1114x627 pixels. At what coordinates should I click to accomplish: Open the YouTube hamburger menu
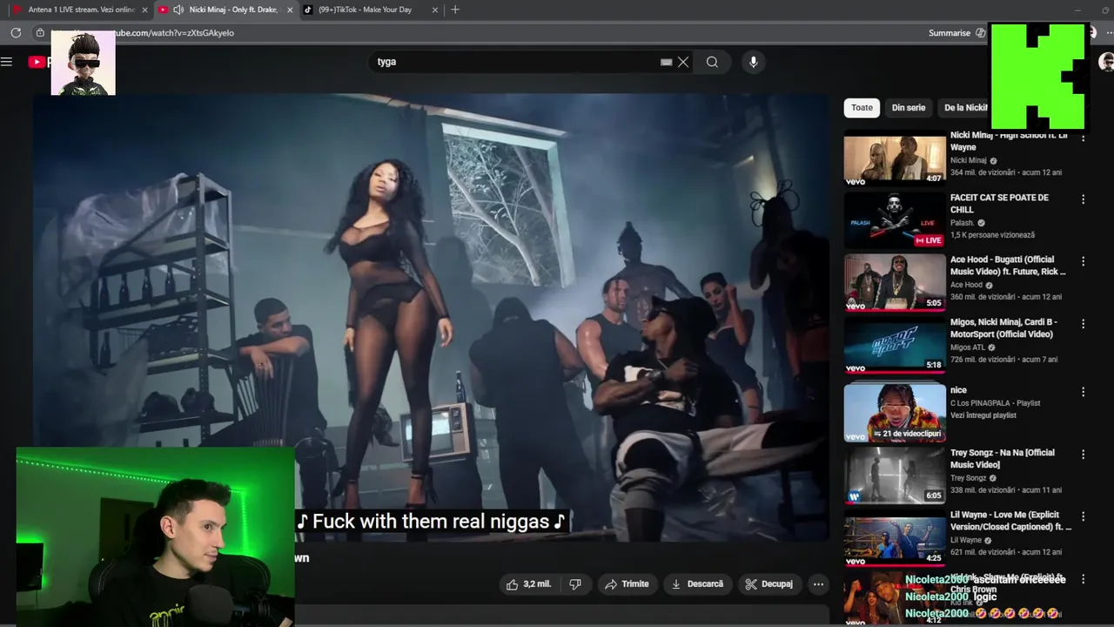pos(7,62)
